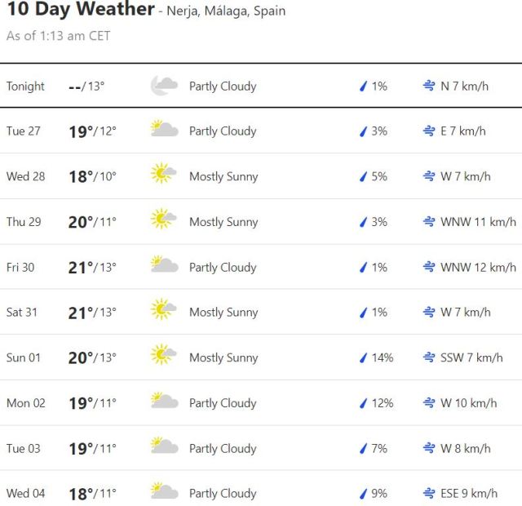This screenshot has height=506, width=522.
Task: Click the wind icon for Mon 02
Action: [x=429, y=403]
